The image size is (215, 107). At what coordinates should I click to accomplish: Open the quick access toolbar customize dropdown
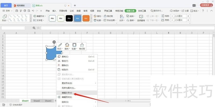[x=41, y=11]
